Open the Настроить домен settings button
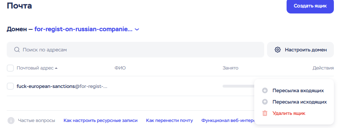352x128 pixels. coord(300,50)
